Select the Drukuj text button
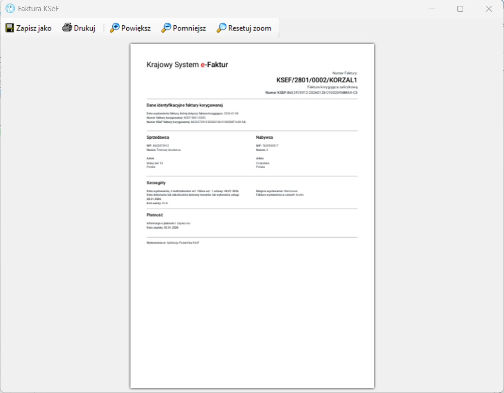This screenshot has width=504, height=393. [x=84, y=28]
